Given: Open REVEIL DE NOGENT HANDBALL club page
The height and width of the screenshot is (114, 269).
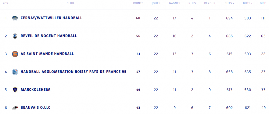Looking at the screenshot, I should click(x=49, y=36).
